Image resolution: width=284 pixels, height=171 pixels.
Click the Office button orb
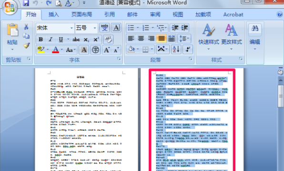[x=10, y=7]
